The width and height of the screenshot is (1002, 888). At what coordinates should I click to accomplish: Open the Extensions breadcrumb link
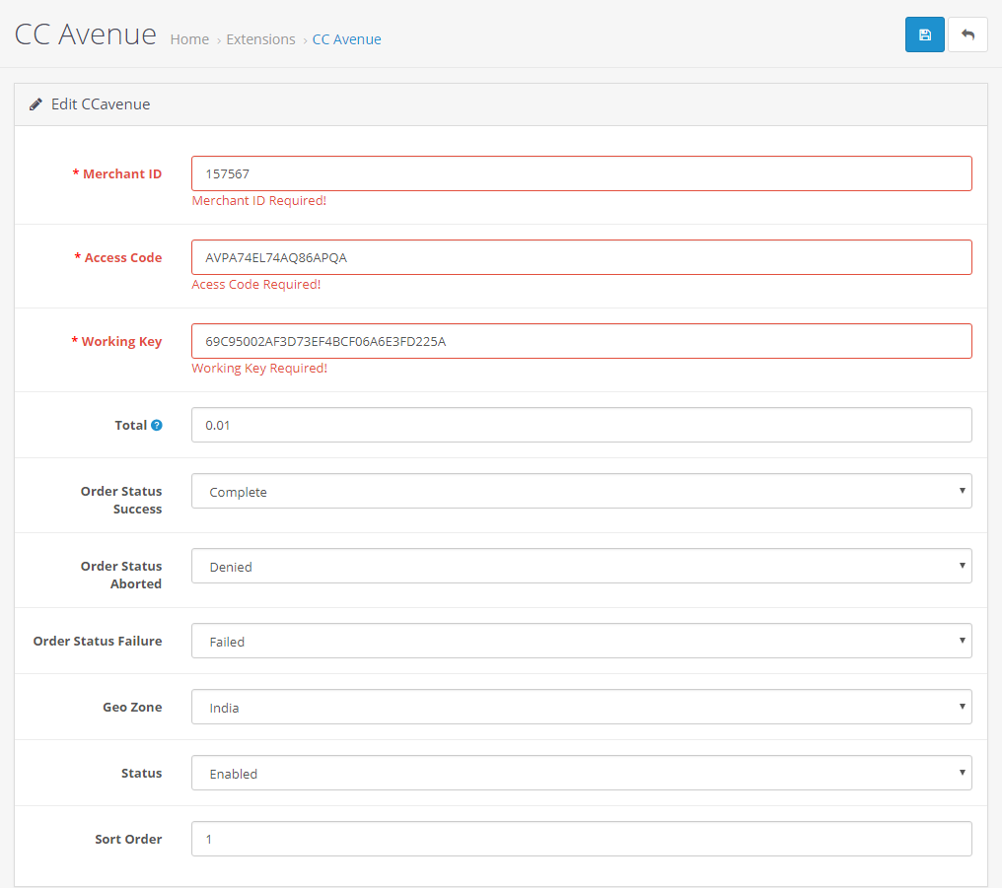(x=260, y=39)
